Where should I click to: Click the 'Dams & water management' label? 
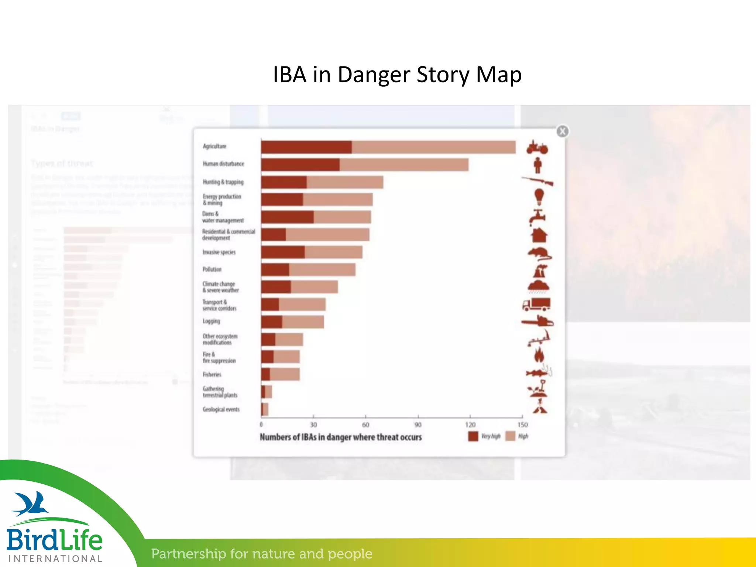[223, 217]
